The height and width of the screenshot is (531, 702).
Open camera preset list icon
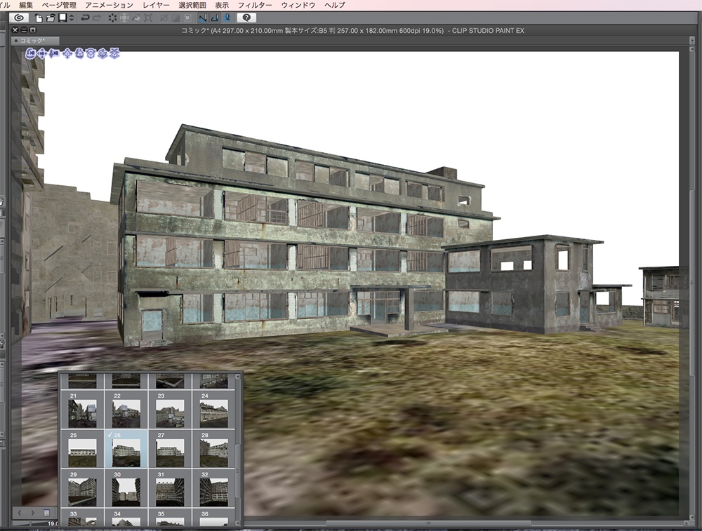tap(46, 512)
